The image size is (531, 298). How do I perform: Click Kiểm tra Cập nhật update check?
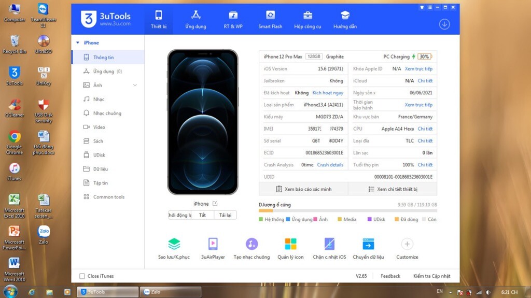(x=431, y=276)
